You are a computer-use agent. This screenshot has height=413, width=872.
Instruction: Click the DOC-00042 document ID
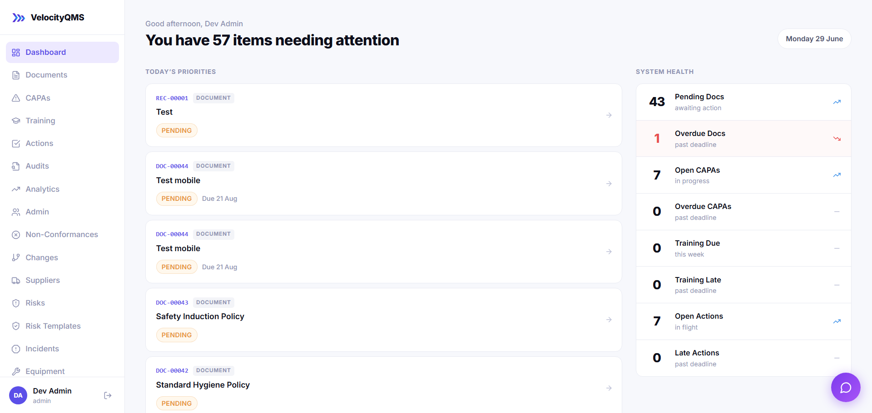coord(172,370)
